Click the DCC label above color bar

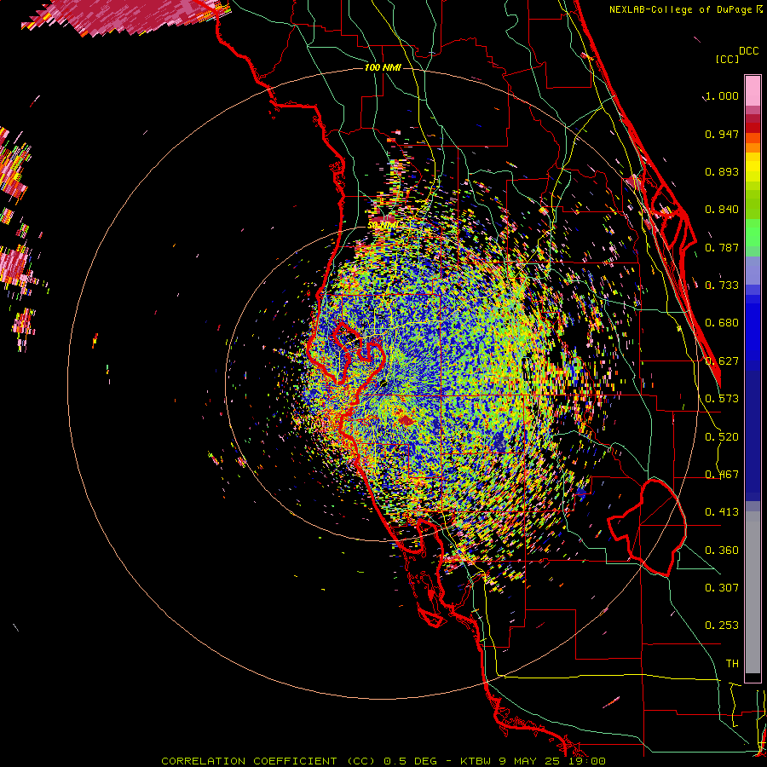click(749, 51)
